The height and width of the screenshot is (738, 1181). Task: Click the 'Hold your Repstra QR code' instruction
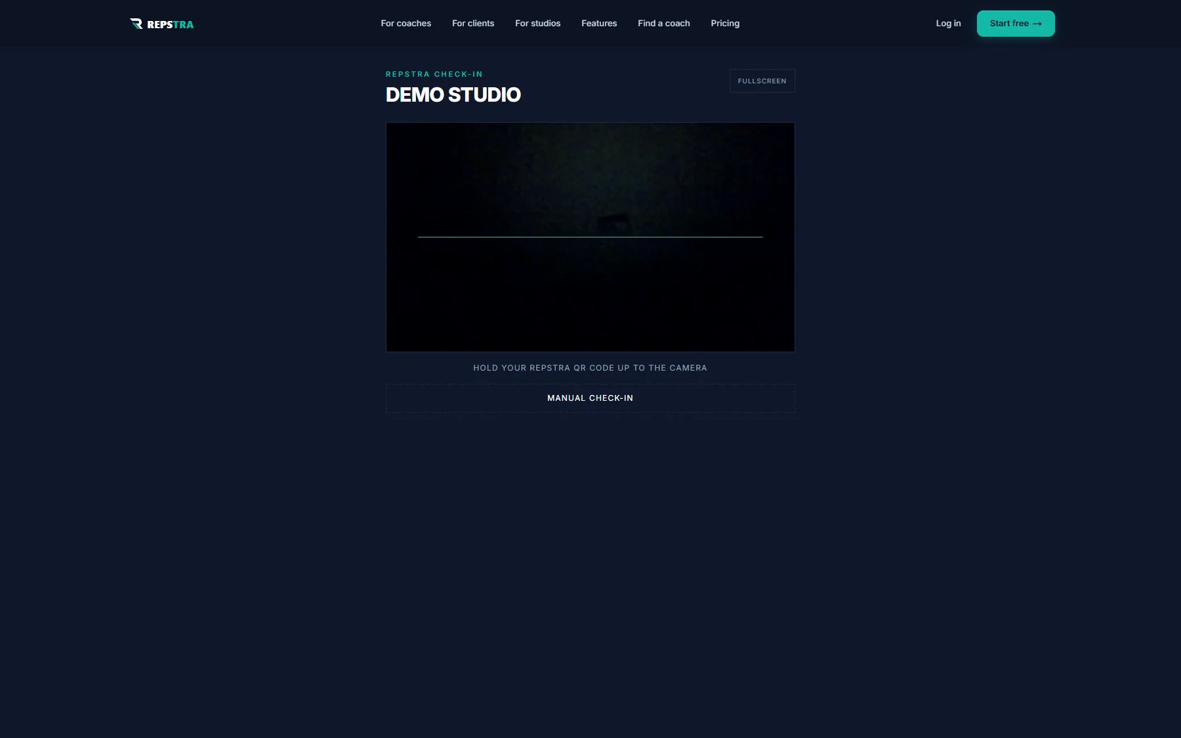[590, 368]
